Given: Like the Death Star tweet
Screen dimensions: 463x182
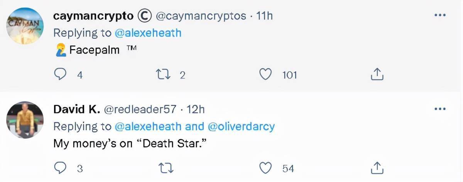Looking at the screenshot, I should point(265,168).
